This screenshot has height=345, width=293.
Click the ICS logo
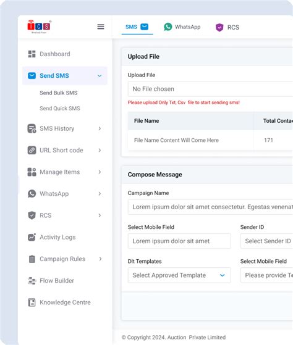pyautogui.click(x=39, y=27)
